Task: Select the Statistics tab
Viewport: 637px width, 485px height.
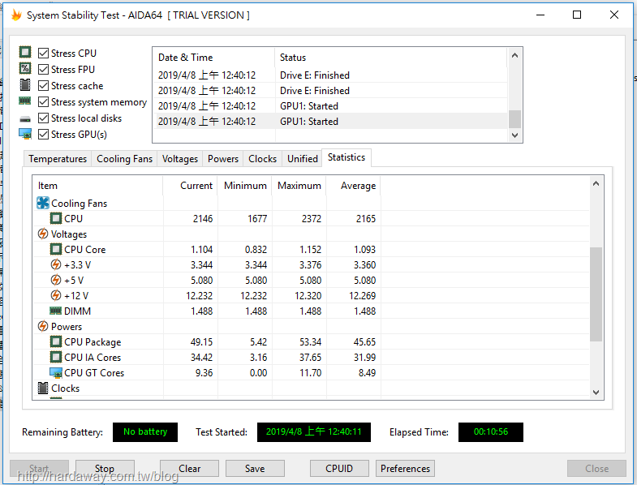Action: coord(346,157)
